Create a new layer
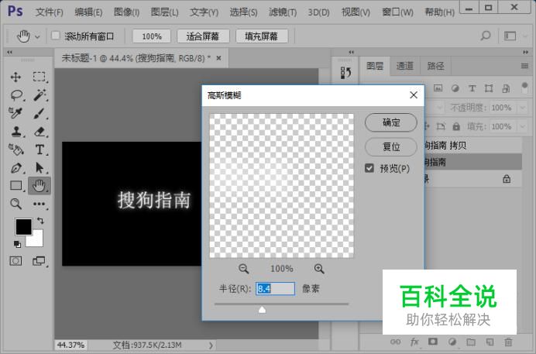Screen dimensions: 536x354 [x=490, y=342]
